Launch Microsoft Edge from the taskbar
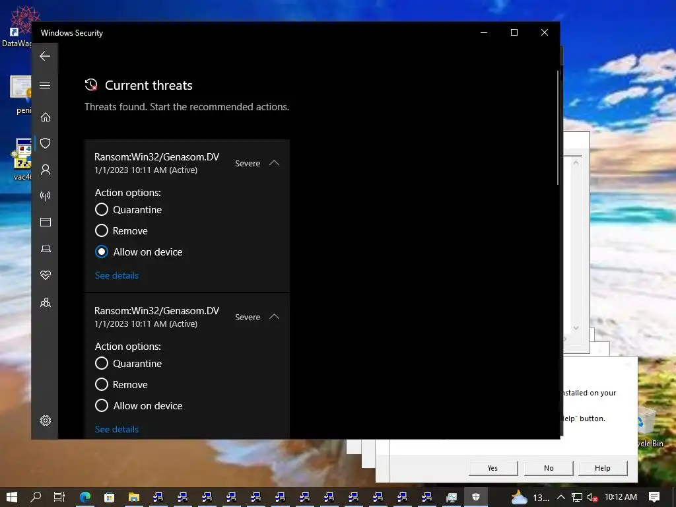 (85, 497)
